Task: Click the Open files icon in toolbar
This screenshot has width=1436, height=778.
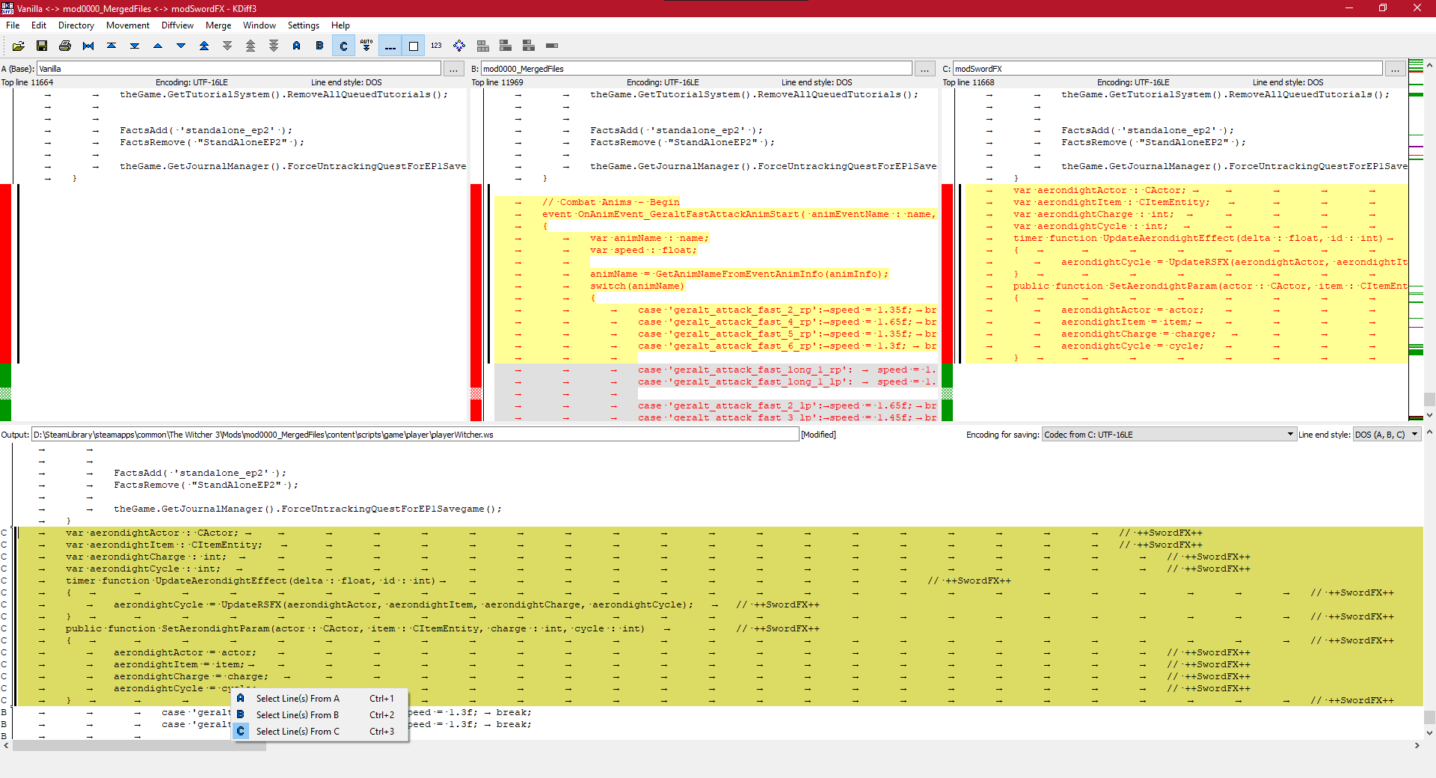Action: point(19,46)
